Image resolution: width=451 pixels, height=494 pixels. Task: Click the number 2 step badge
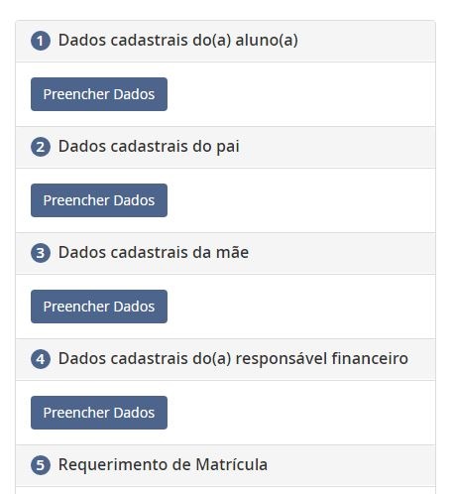41,147
